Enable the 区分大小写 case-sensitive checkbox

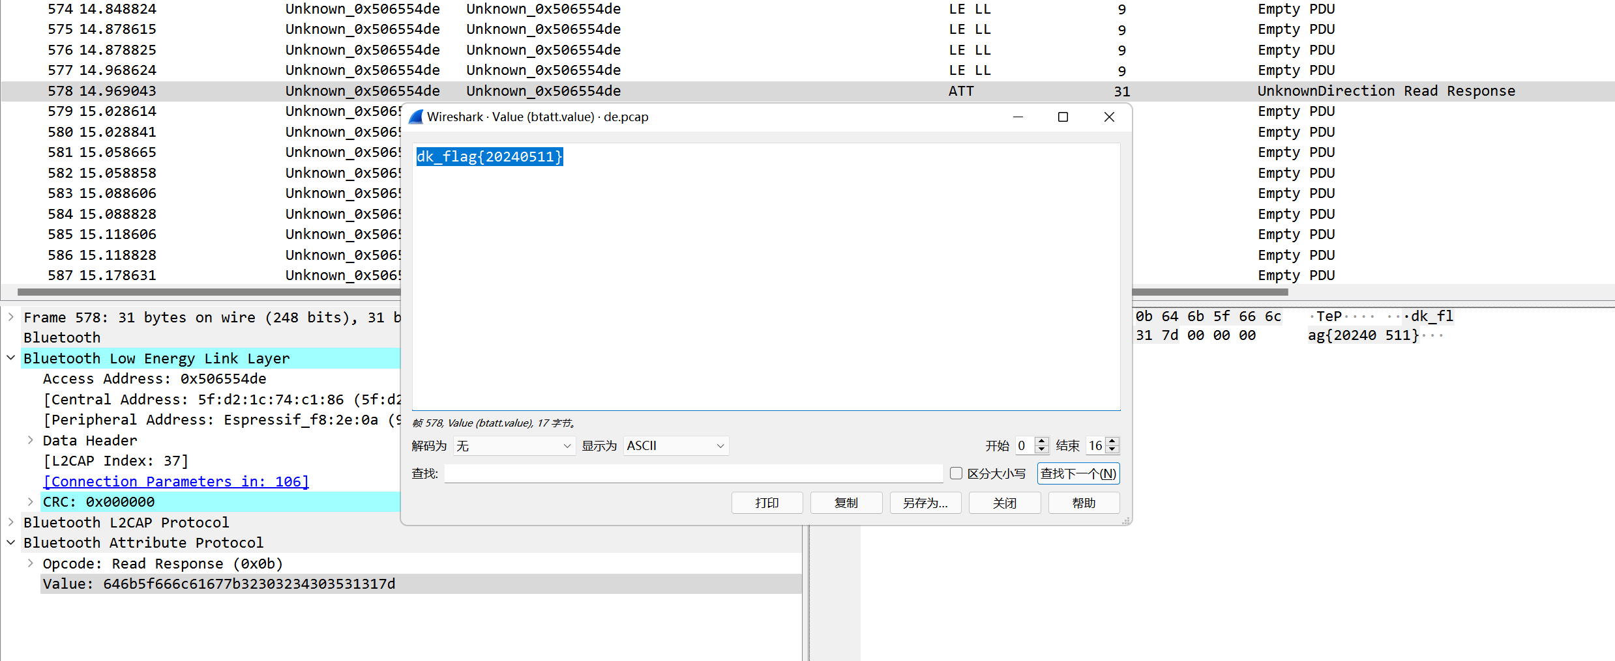tap(956, 473)
